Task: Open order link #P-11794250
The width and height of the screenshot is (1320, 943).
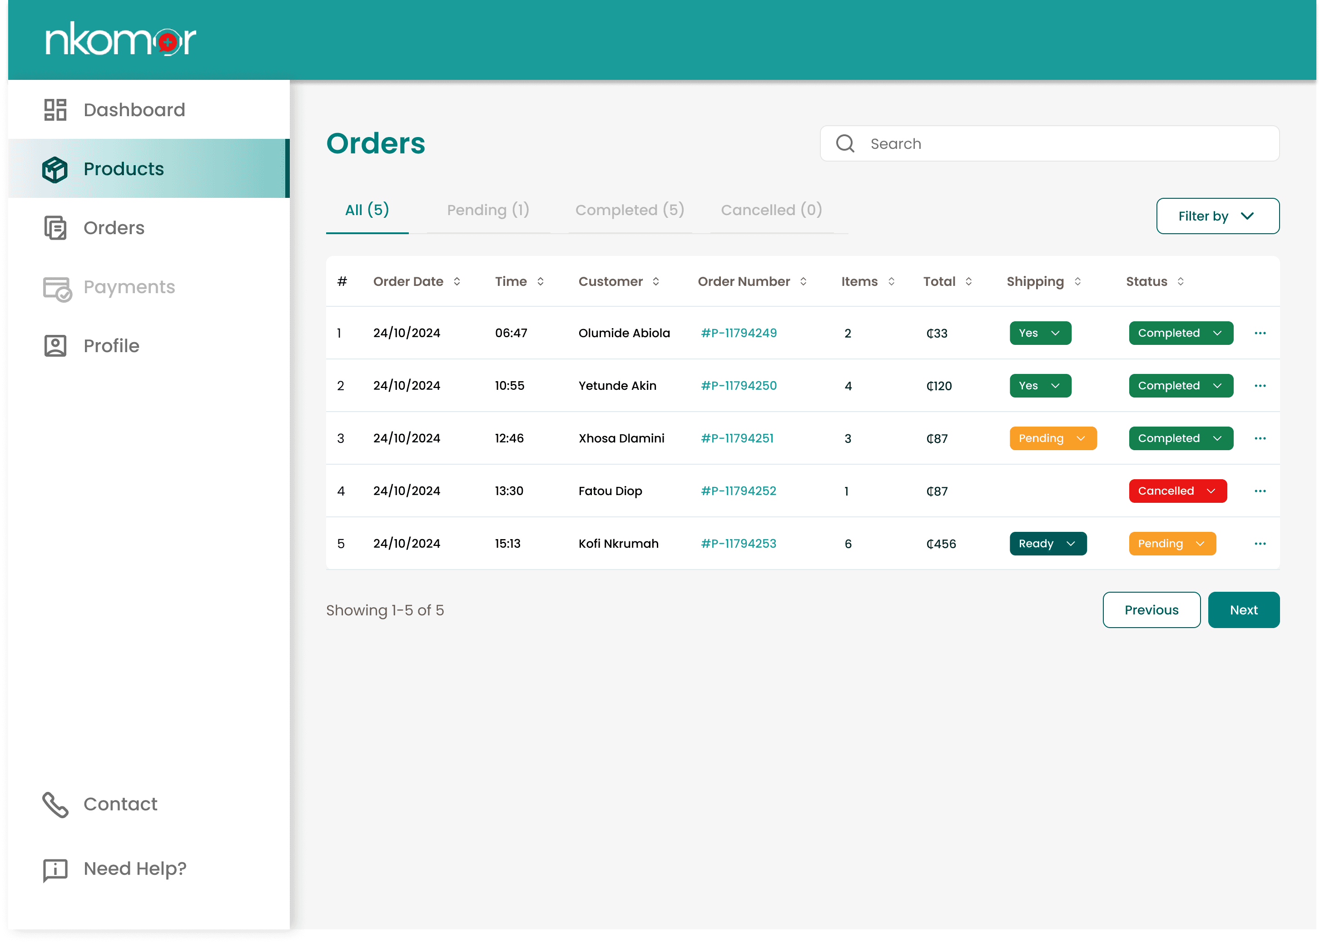Action: (738, 386)
